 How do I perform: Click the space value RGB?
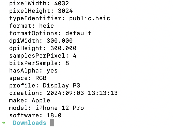pyautogui.click(x=41, y=78)
